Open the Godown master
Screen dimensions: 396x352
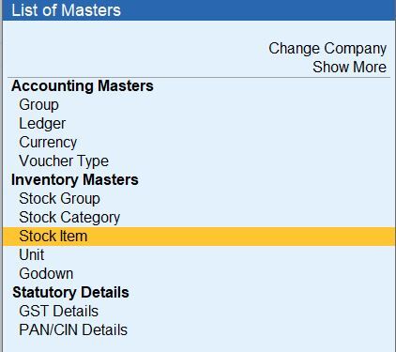click(x=46, y=273)
